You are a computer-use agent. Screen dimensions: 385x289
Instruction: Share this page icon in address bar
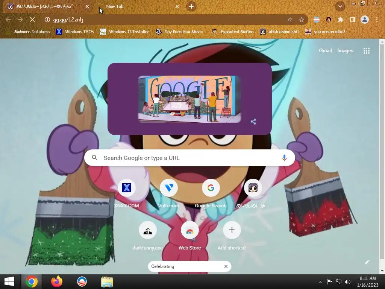(x=290, y=20)
